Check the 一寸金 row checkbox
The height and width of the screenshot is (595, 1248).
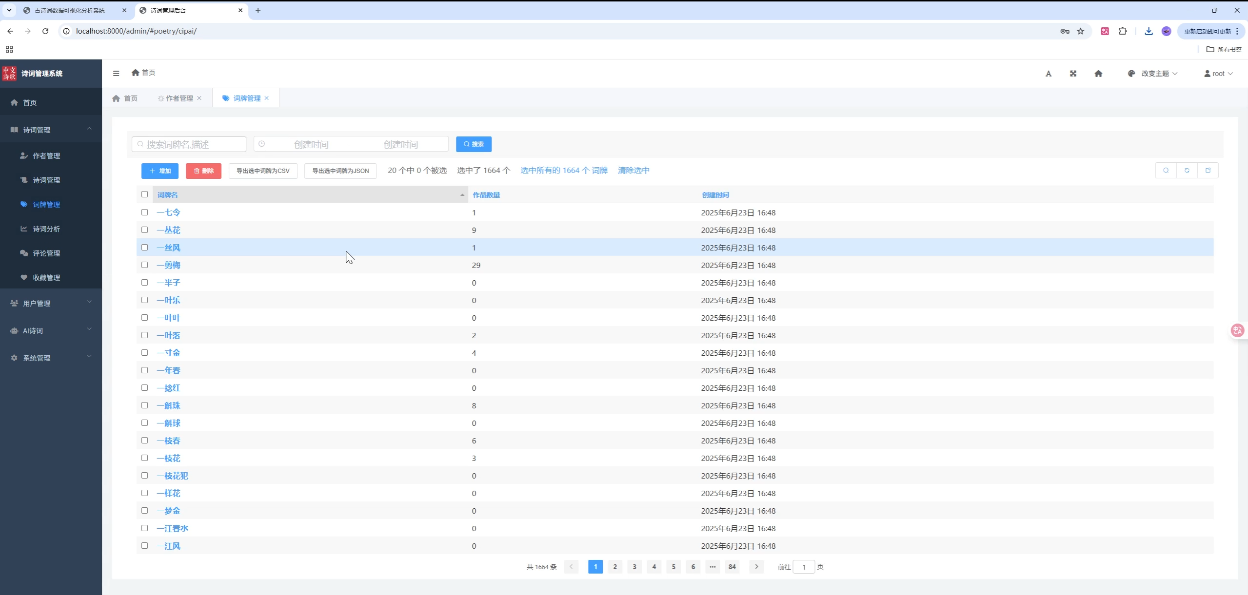pos(144,353)
